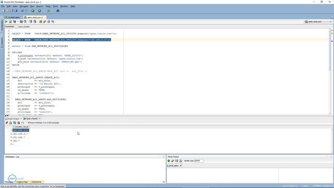Screen dimensions: 334x188
Task: Click the refresh icon in Query Result toolbar
Action: click(x=15, y=123)
